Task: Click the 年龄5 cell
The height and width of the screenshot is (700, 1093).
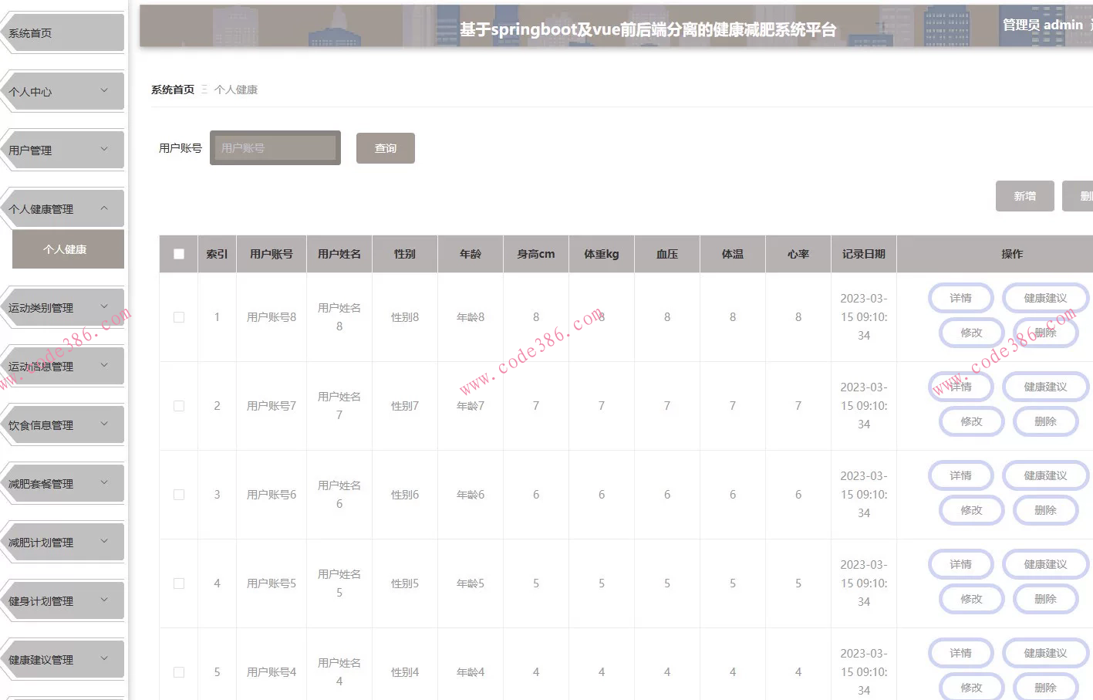Action: point(471,583)
